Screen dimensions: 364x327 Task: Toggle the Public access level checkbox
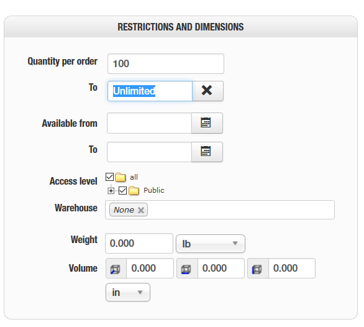tap(122, 191)
